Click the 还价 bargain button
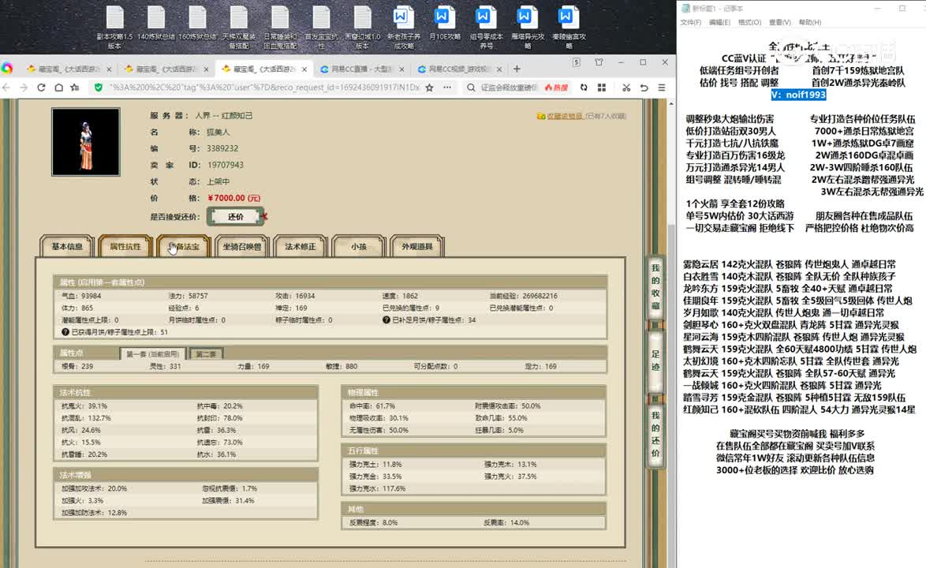926x568 pixels. [235, 217]
